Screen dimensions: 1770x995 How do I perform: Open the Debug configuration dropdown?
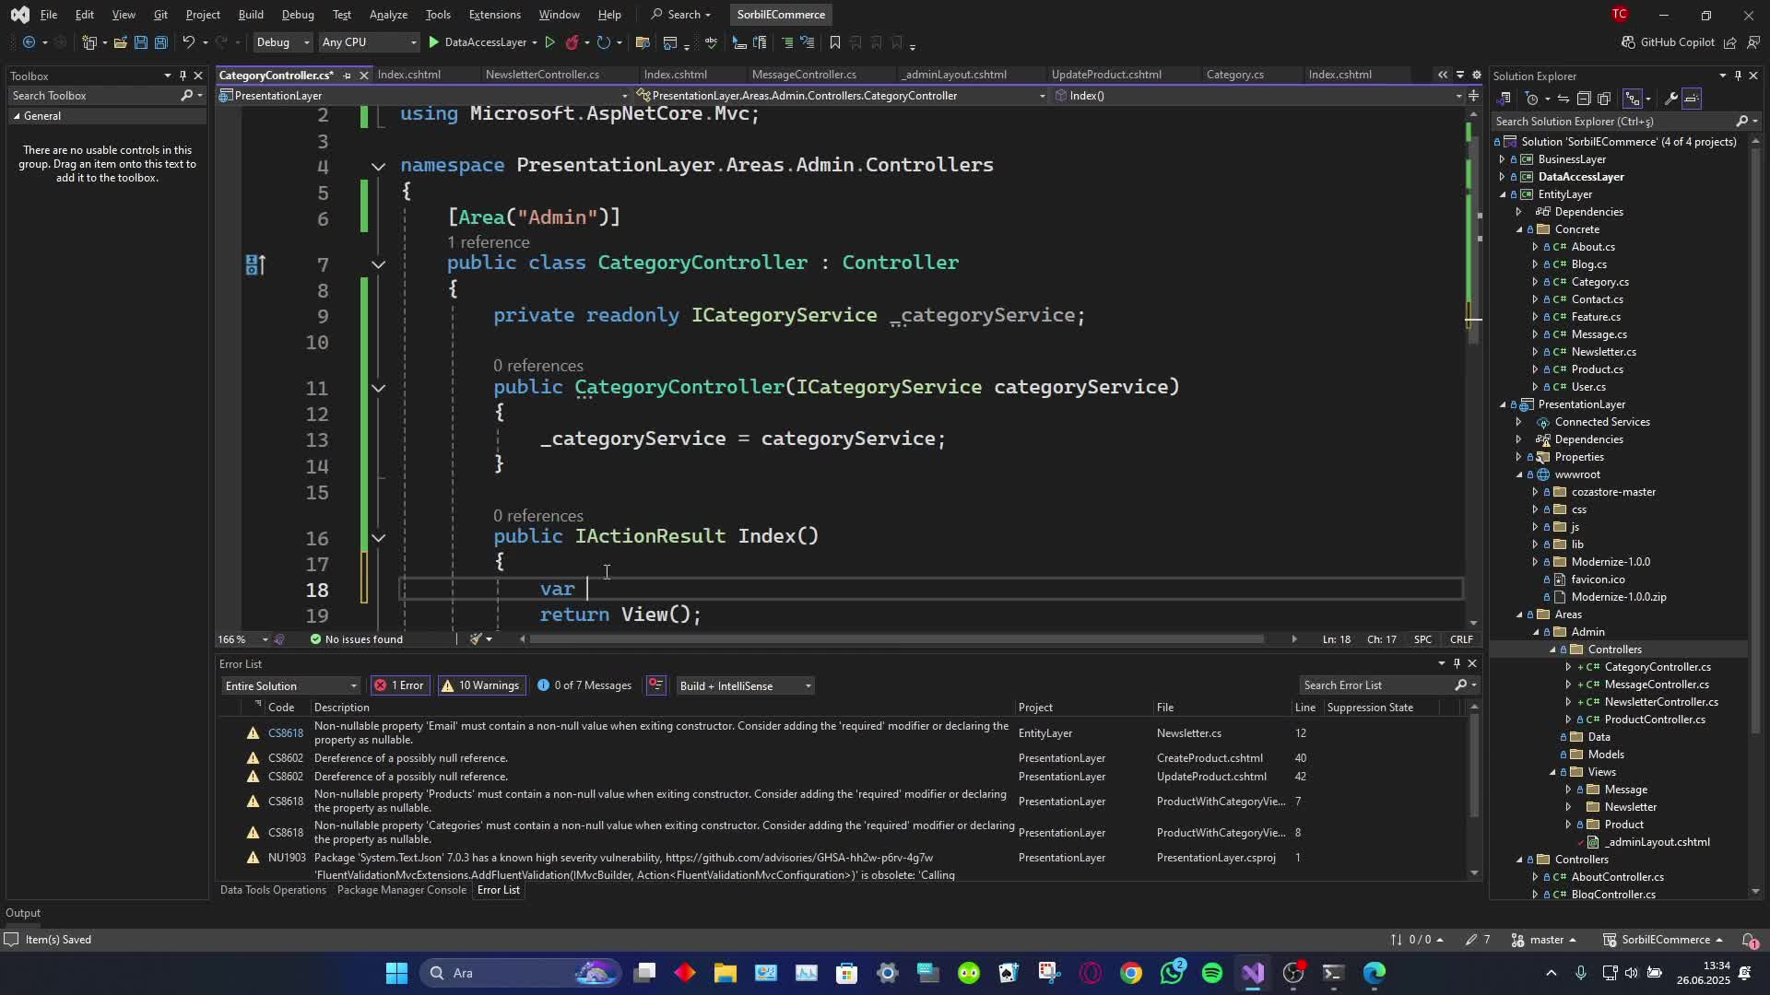click(283, 42)
